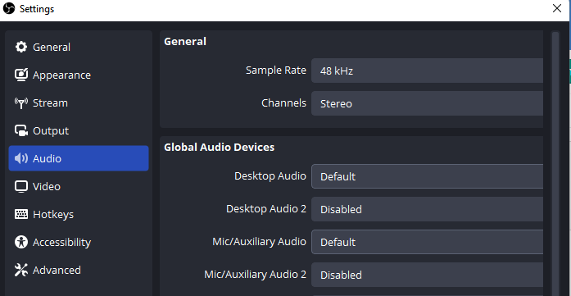Click the General gear icon in sidebar
Image resolution: width=571 pixels, height=296 pixels.
click(x=21, y=47)
